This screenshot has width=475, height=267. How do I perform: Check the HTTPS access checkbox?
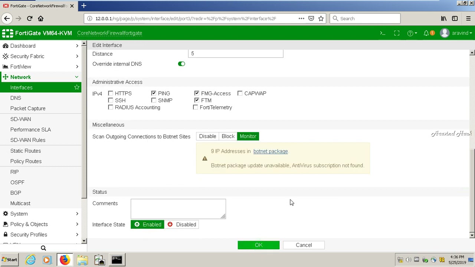point(111,93)
